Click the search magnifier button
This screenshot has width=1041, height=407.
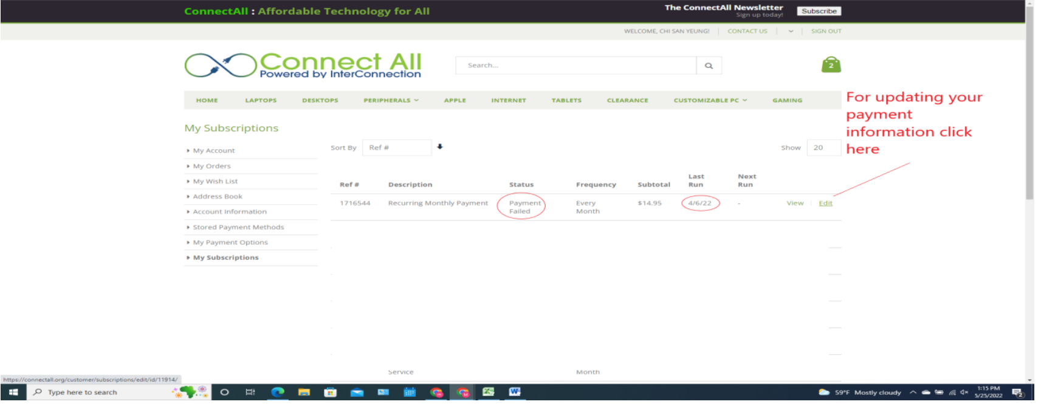(709, 66)
